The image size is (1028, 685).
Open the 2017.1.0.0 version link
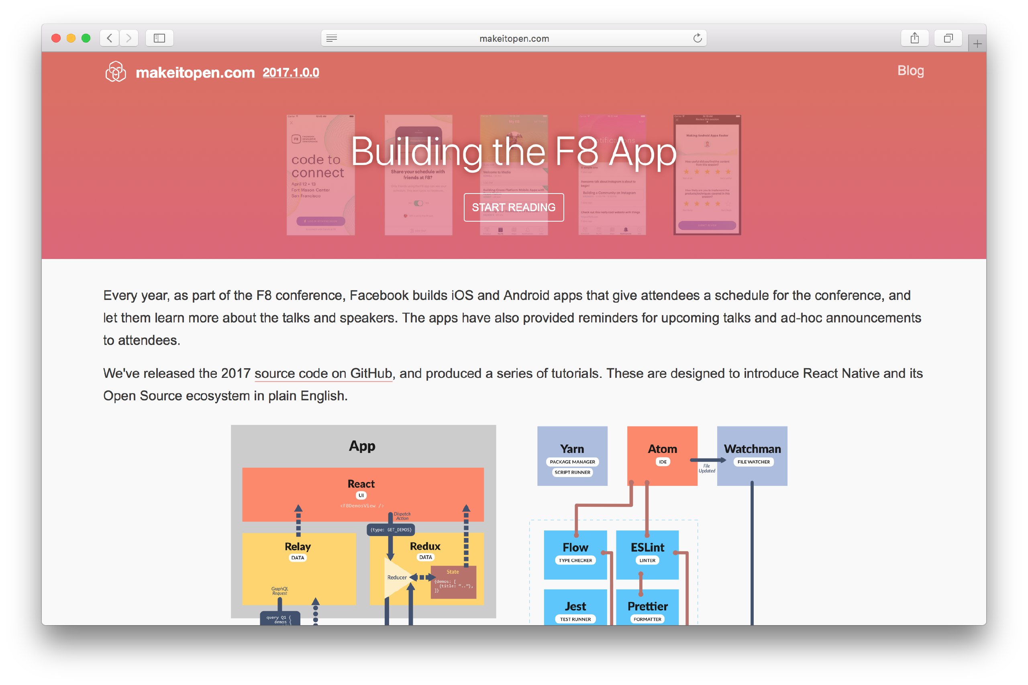click(291, 73)
